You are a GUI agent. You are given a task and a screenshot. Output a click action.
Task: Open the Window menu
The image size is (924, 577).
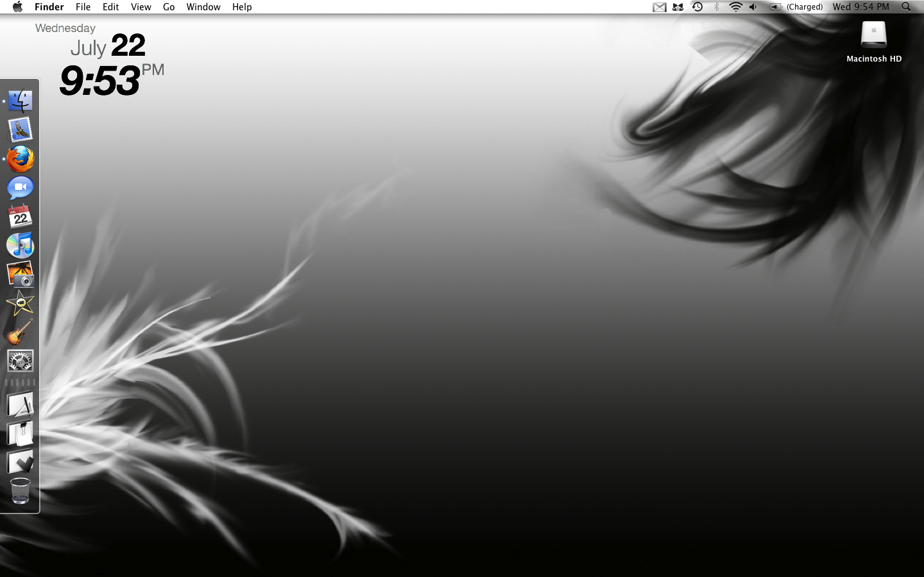[x=203, y=7]
